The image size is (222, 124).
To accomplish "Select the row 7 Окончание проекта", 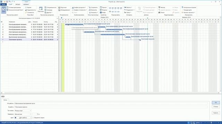I will pyautogui.click(x=29, y=40).
